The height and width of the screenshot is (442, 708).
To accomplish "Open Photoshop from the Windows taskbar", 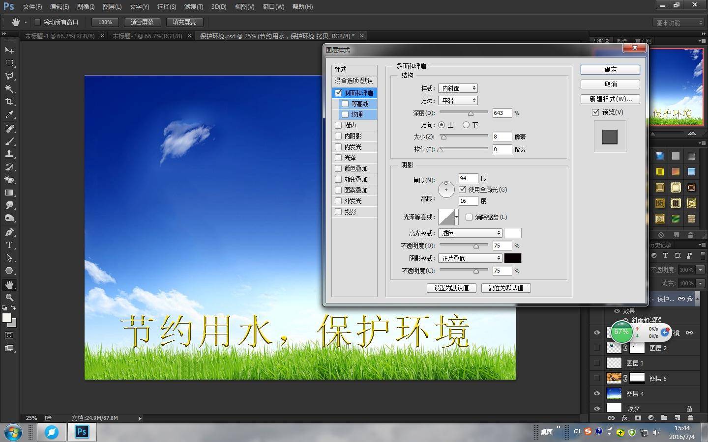I will [x=82, y=432].
